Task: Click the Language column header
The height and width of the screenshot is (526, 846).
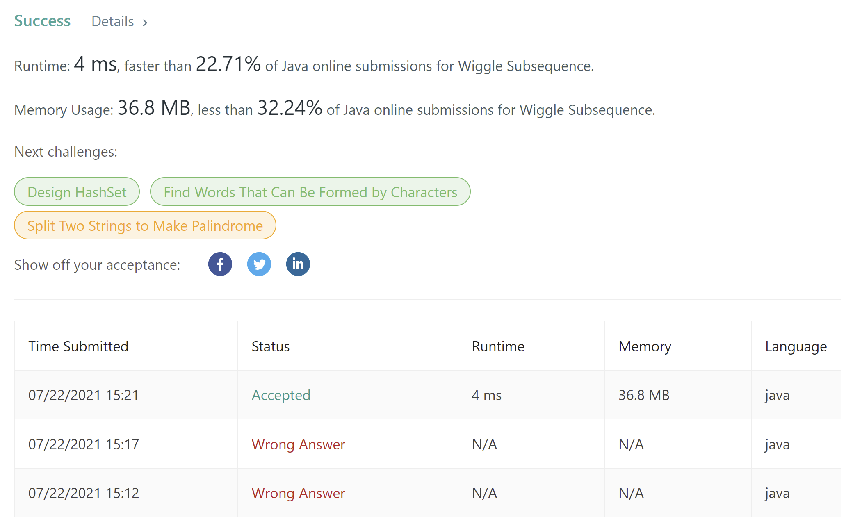Action: coord(796,346)
